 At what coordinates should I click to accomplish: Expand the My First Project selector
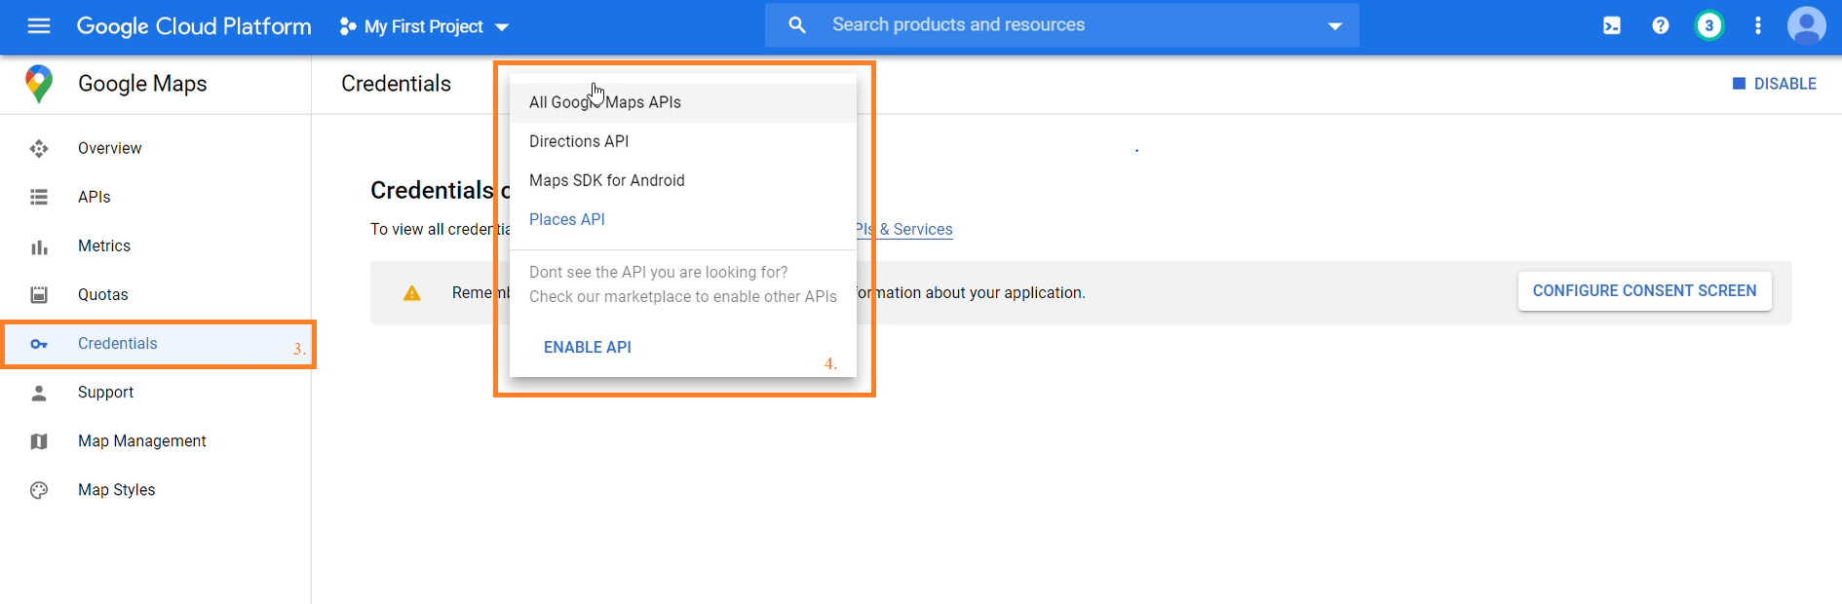pyautogui.click(x=425, y=26)
